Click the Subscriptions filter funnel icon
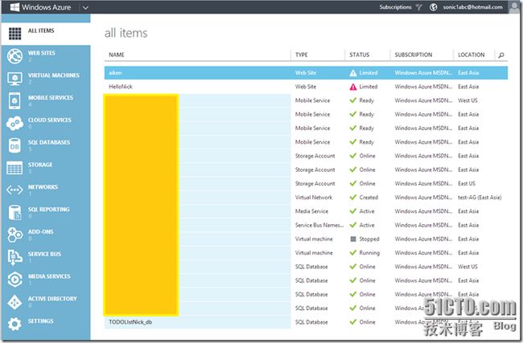Image resolution: width=523 pixels, height=343 pixels. coord(419,7)
